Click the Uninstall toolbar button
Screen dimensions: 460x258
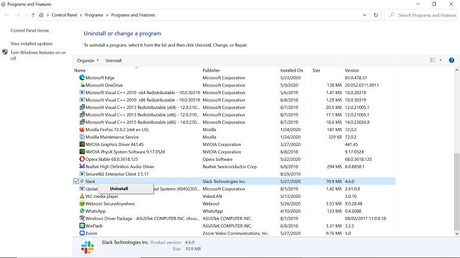(114, 61)
